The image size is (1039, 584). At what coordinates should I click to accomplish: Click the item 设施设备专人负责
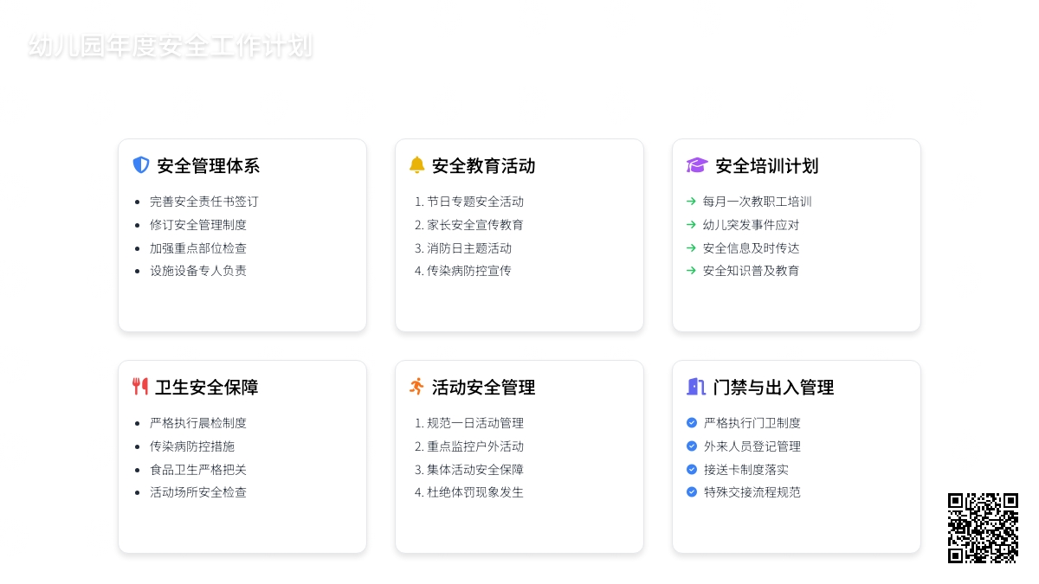198,271
